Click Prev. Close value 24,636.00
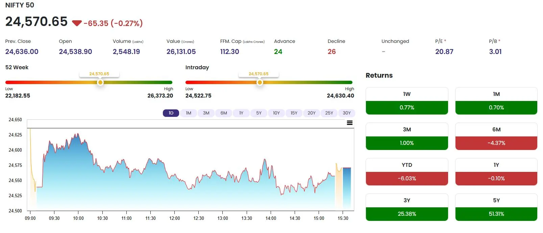 point(22,52)
